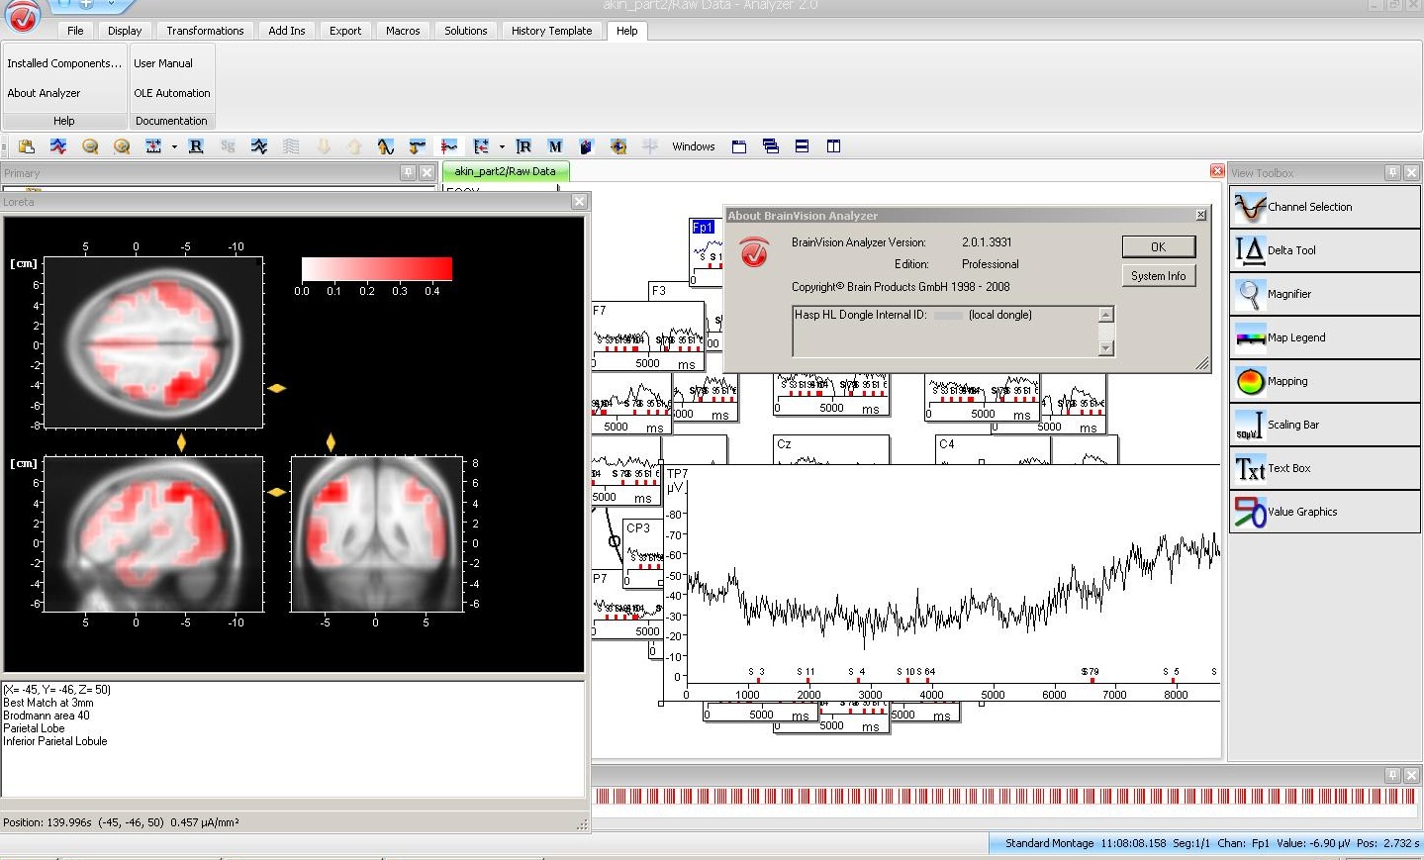Toggle auto-hide pin on View Toolbox panel
Screen dimensions: 1424x860
(x=1392, y=172)
